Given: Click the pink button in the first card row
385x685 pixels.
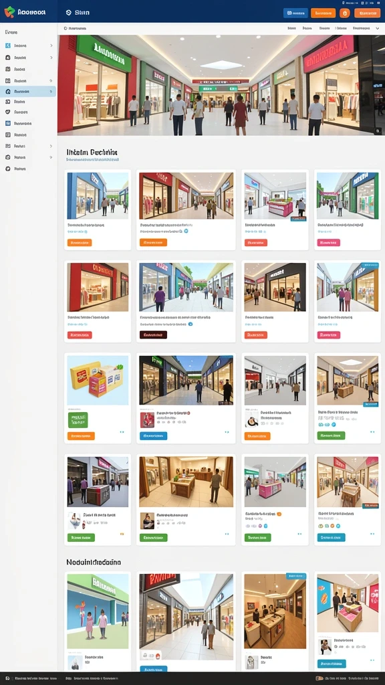Looking at the screenshot, I should pos(328,242).
